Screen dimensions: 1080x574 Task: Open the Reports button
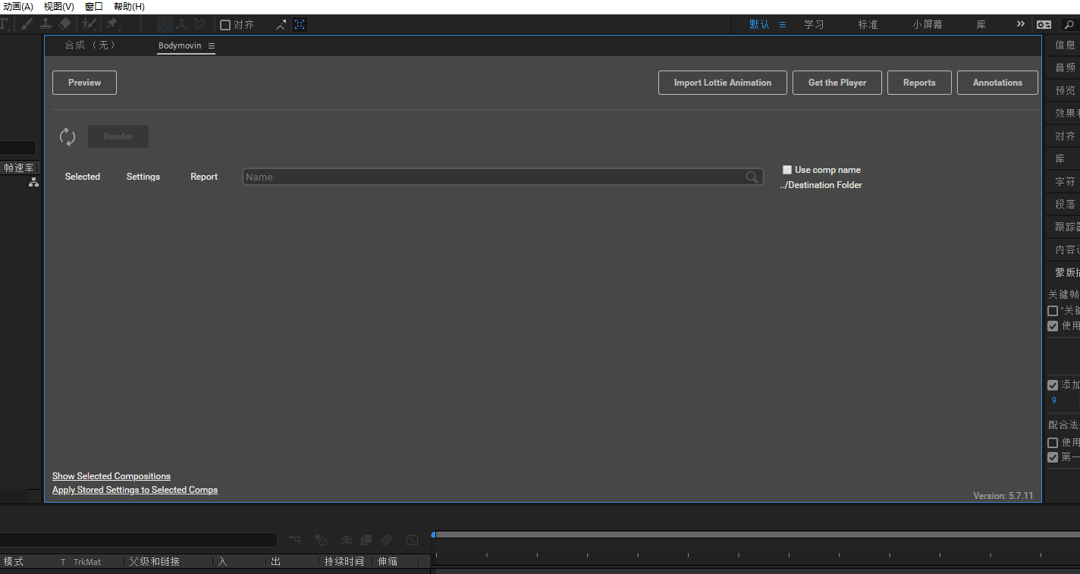(919, 83)
